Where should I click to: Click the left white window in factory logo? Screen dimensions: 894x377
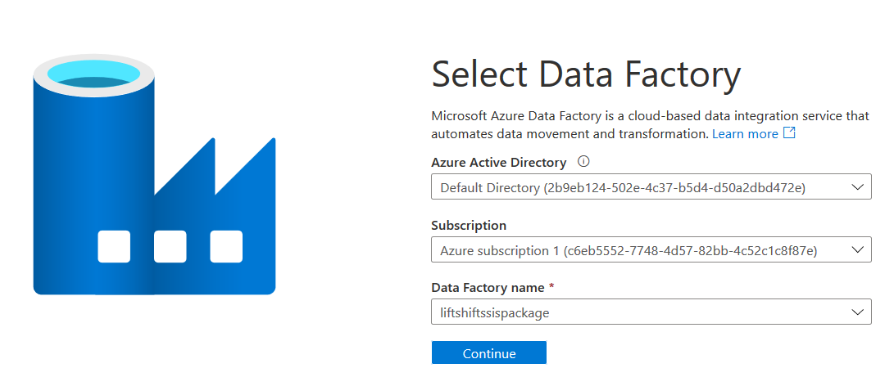click(114, 247)
